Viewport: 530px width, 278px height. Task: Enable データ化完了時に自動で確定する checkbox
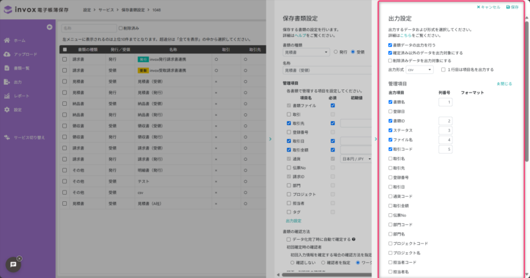289,240
